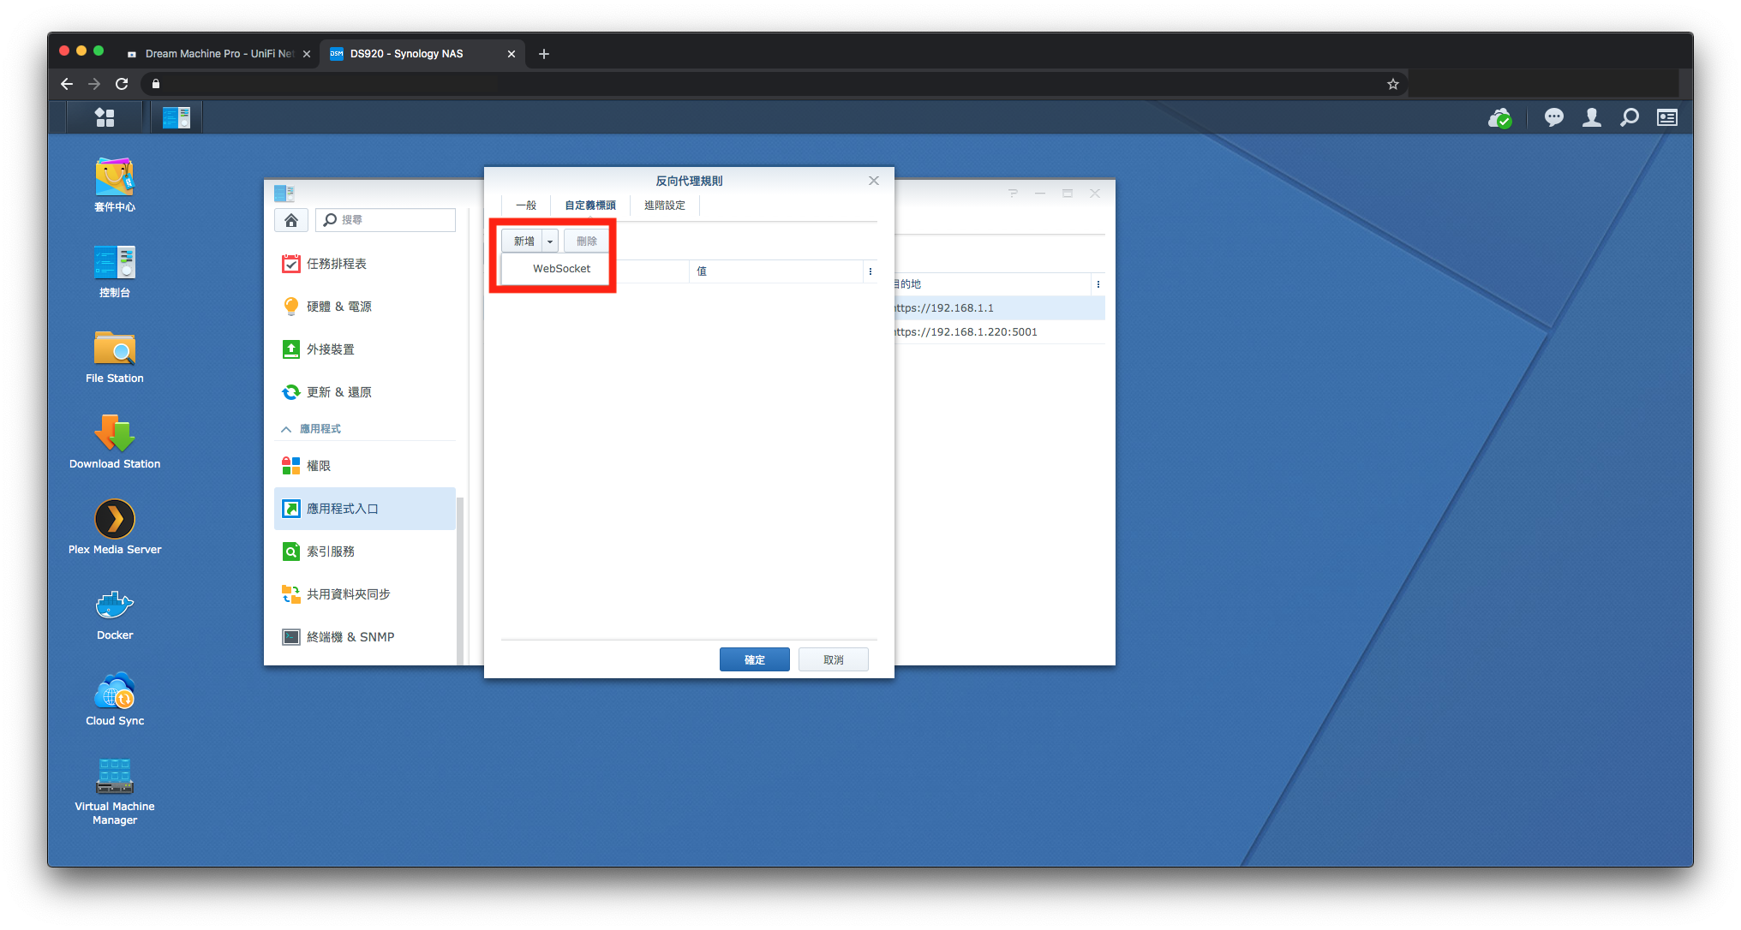The width and height of the screenshot is (1741, 930).
Task: Open Cloud Sync desktop icon
Action: click(114, 699)
